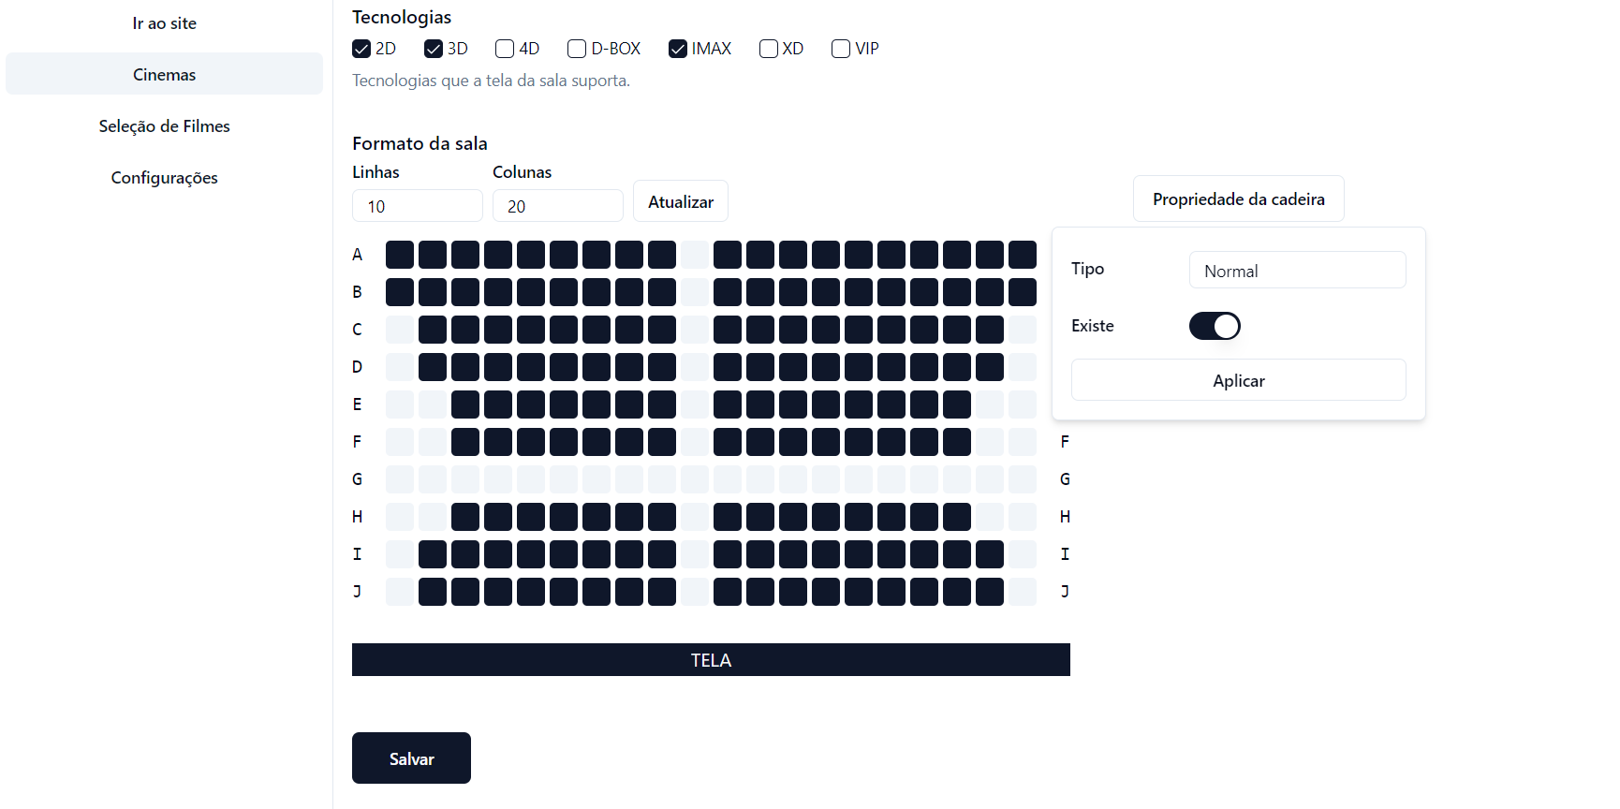The height and width of the screenshot is (809, 1620).
Task: Select the first seat in row A
Action: coord(400,255)
